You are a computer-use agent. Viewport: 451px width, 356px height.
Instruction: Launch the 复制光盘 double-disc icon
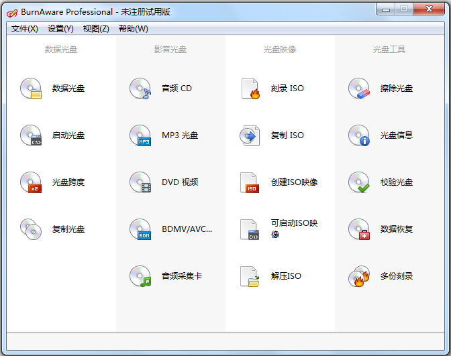(31, 229)
